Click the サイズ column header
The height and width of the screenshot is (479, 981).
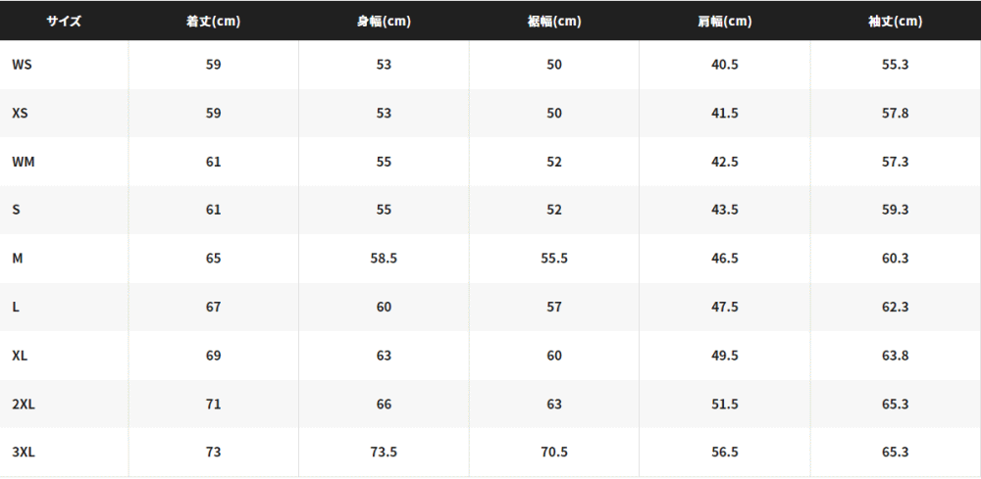coord(64,22)
